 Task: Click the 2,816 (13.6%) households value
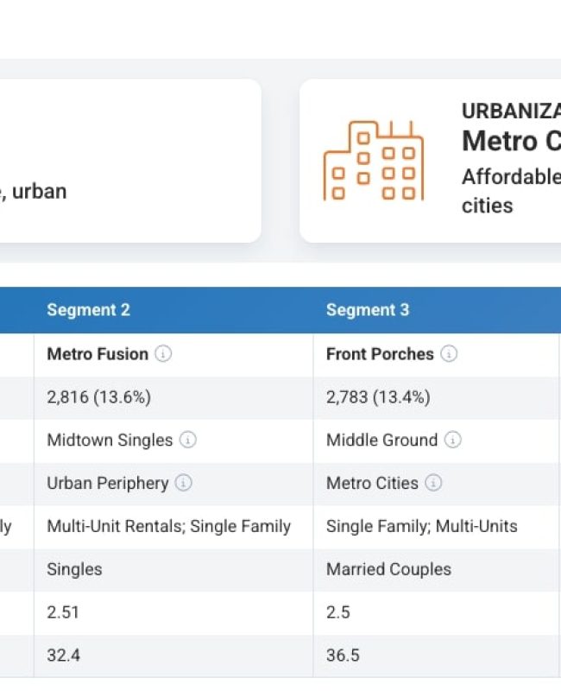coord(98,397)
